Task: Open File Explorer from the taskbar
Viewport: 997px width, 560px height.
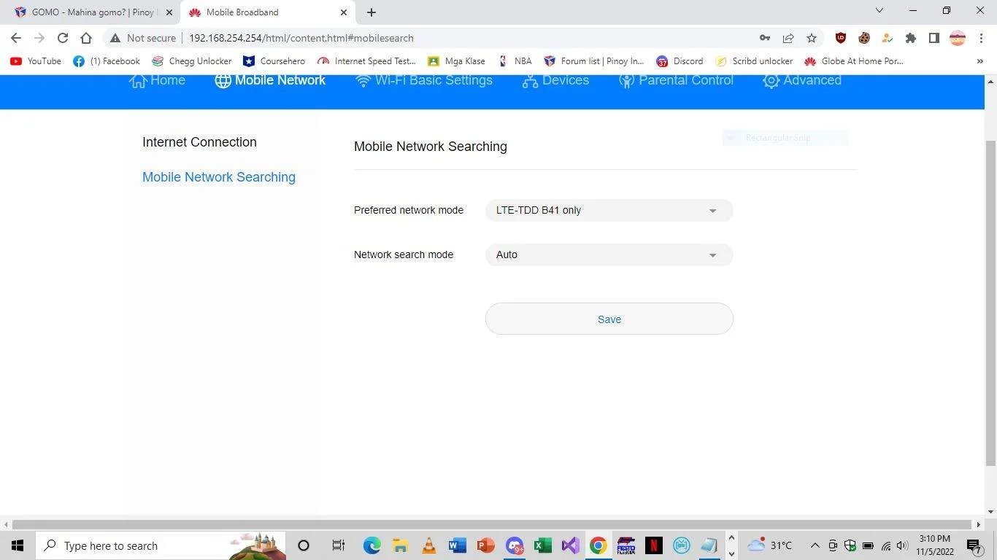Action: 400,545
